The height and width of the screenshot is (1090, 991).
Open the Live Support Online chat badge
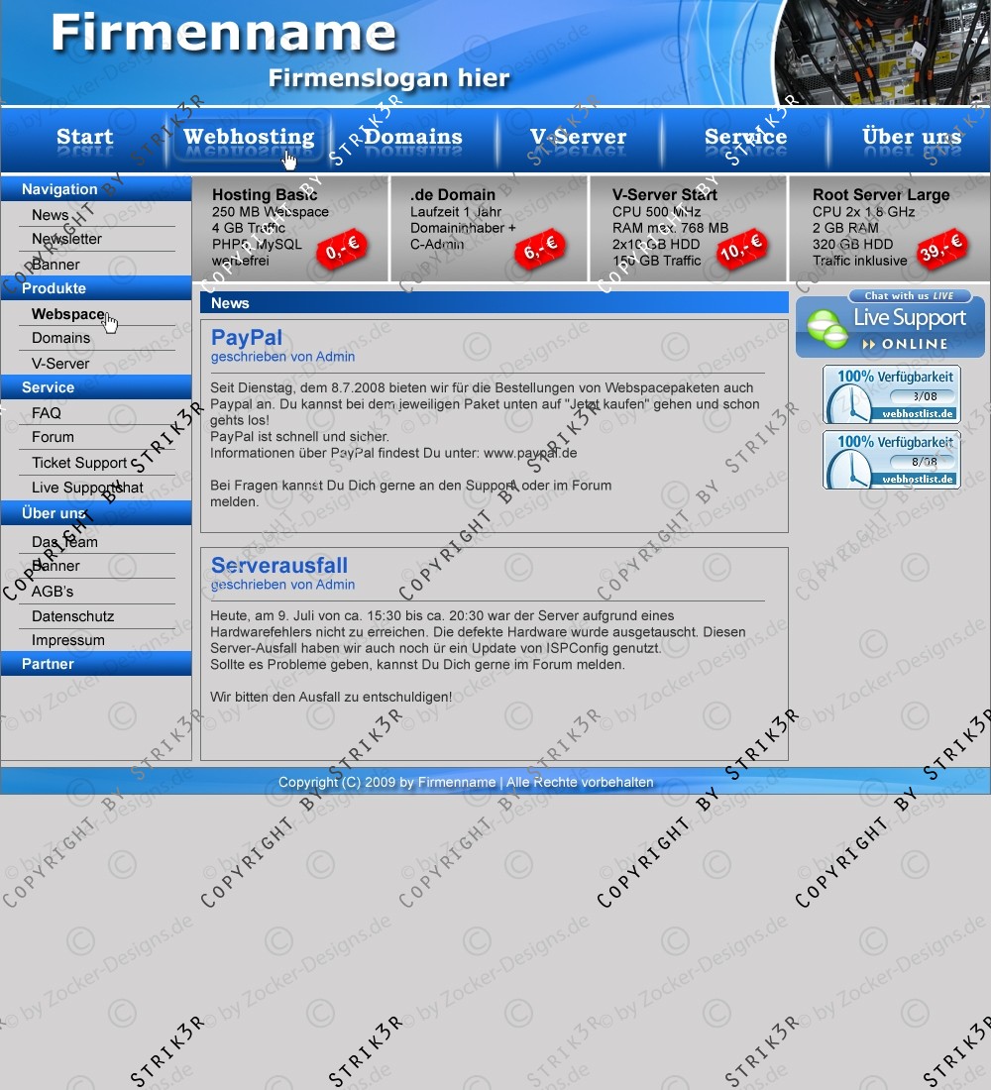890,325
